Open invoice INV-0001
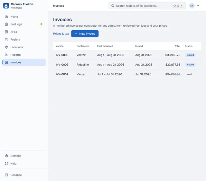The height and width of the screenshot is (181, 206). pyautogui.click(x=62, y=74)
